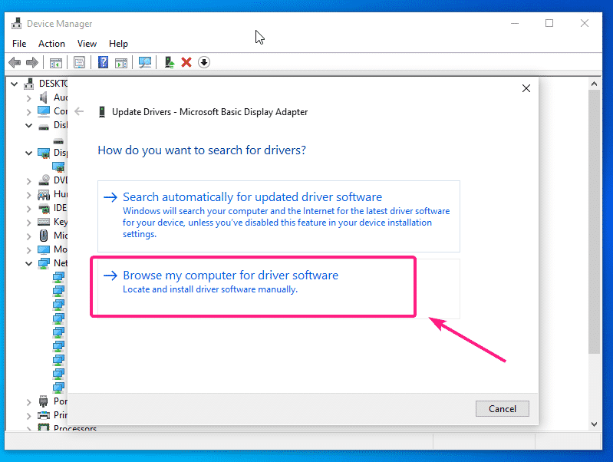This screenshot has width=613, height=462.
Task: Select the DESKTOP computer root node icon
Action: [29, 84]
